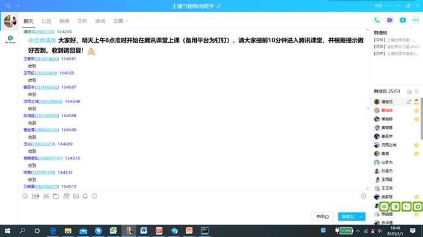
Task: Switch to the 聊天 tab
Action: coord(28,21)
